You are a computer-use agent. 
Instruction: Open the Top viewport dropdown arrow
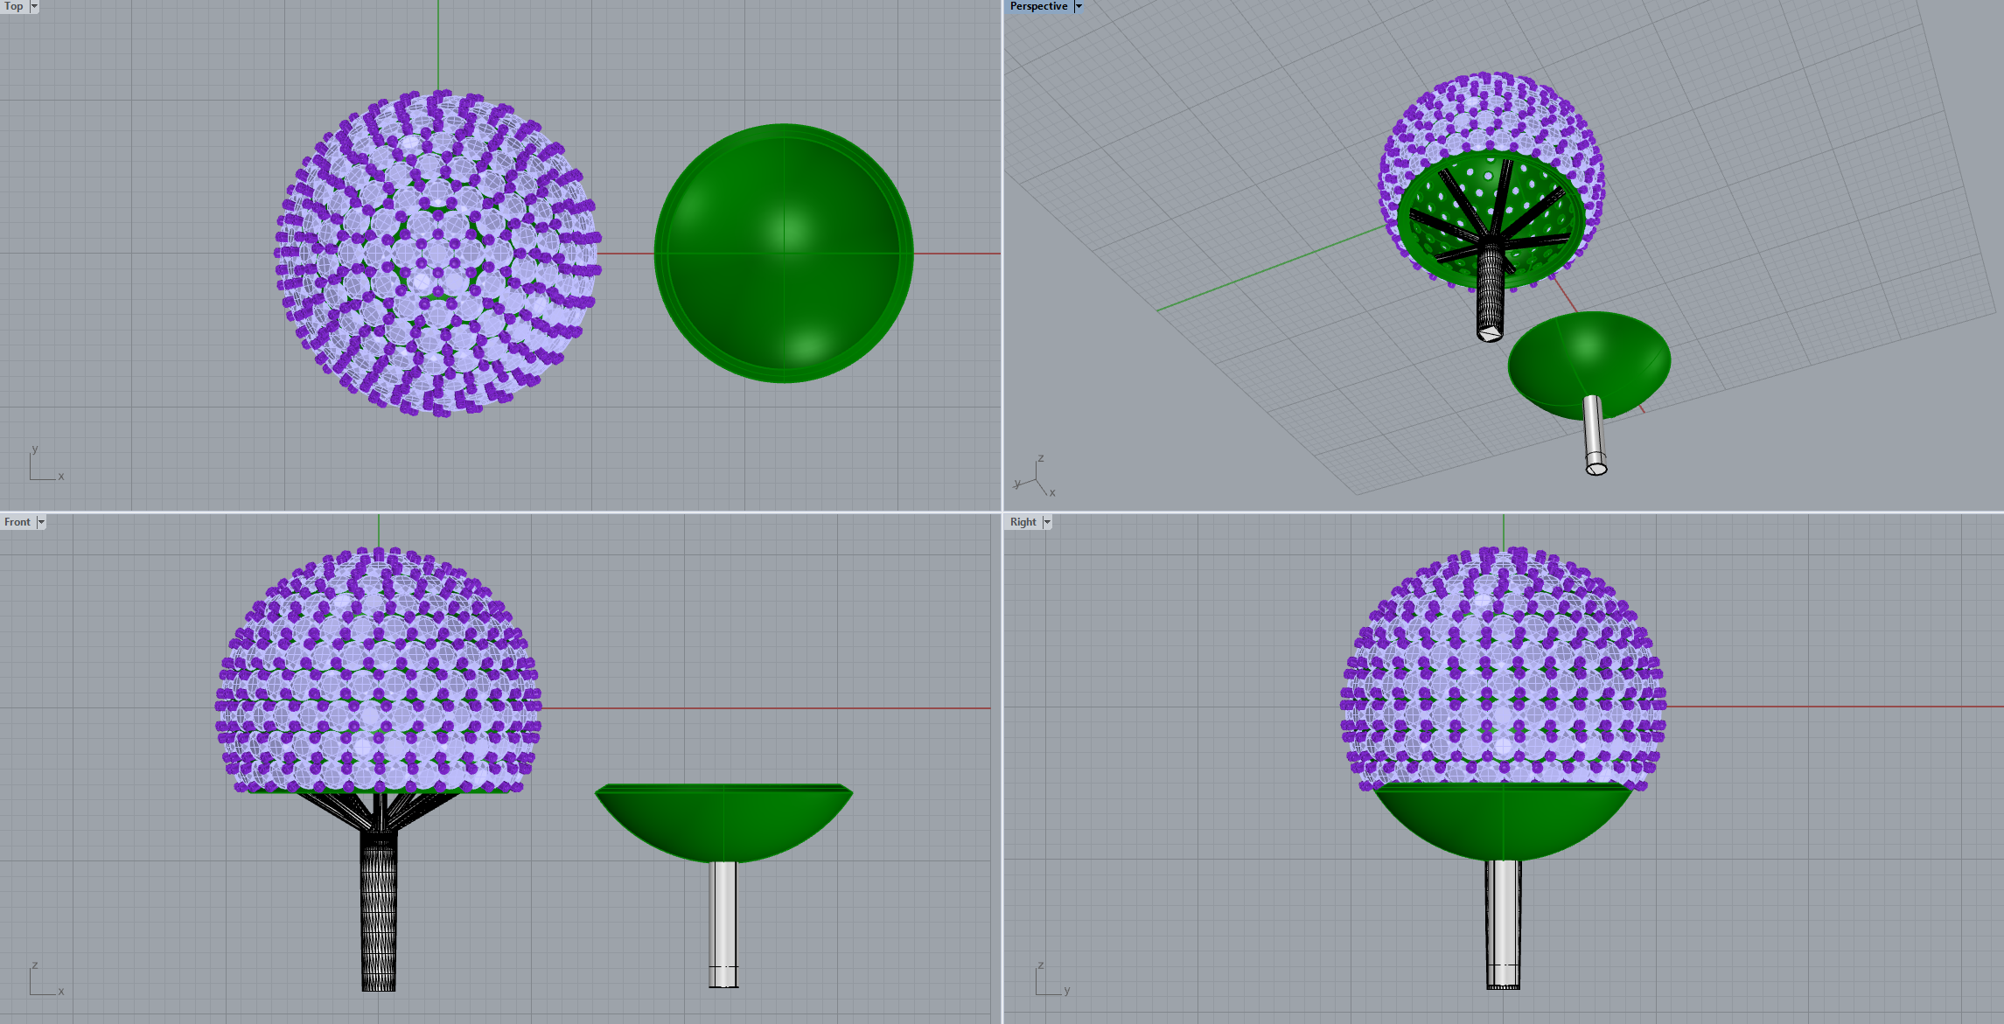[x=34, y=6]
